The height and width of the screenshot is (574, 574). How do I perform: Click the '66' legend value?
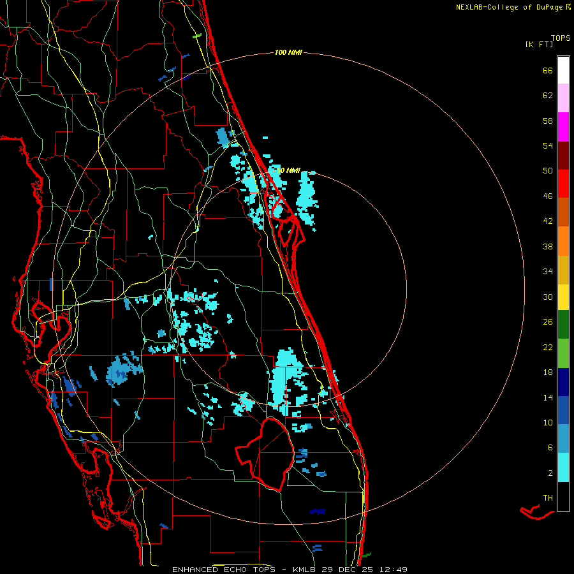tap(548, 71)
